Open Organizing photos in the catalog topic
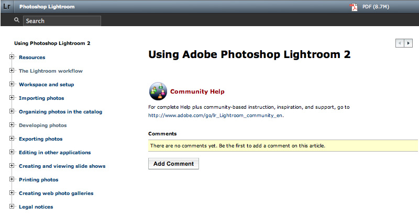The width and height of the screenshot is (419, 218). coord(60,112)
